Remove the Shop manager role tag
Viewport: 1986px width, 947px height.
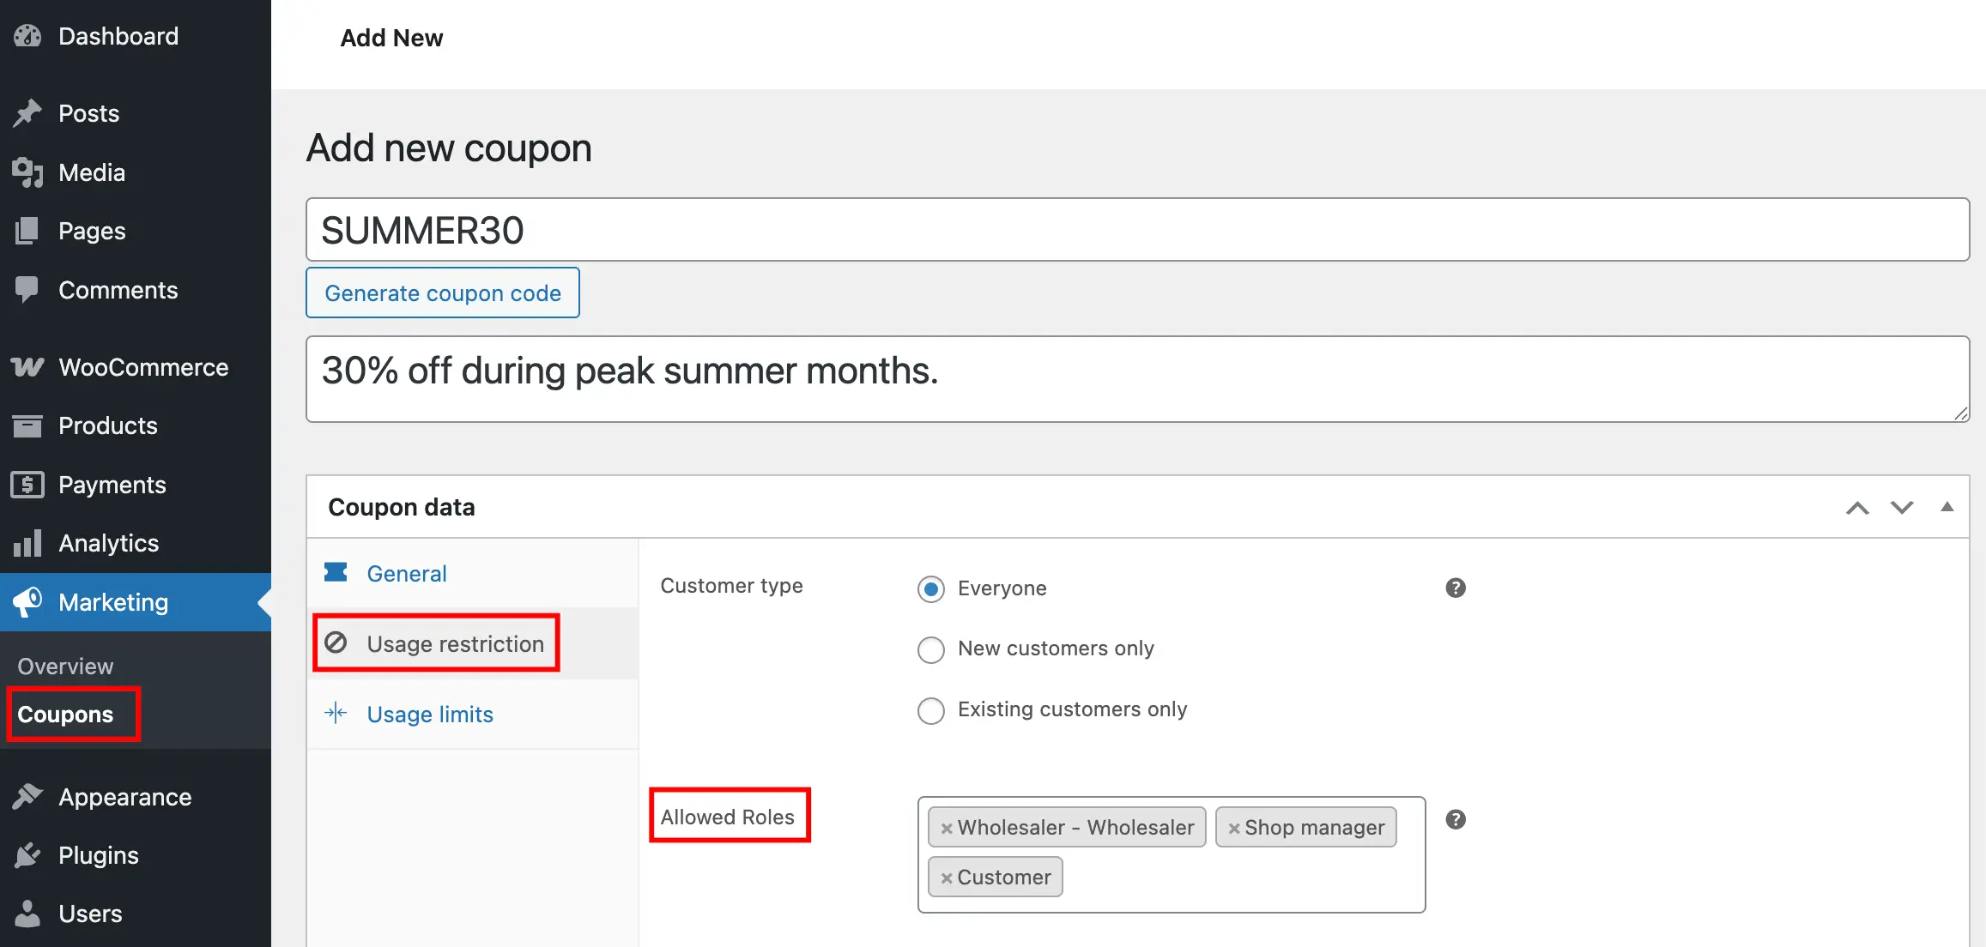1234,829
